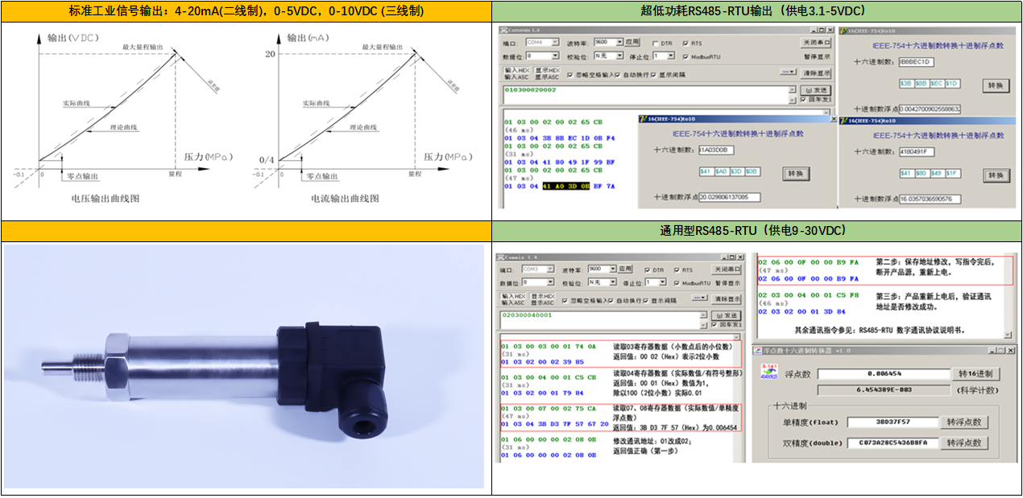
Task: Click the Commix title bar icon in COM3 window
Action: [501, 257]
